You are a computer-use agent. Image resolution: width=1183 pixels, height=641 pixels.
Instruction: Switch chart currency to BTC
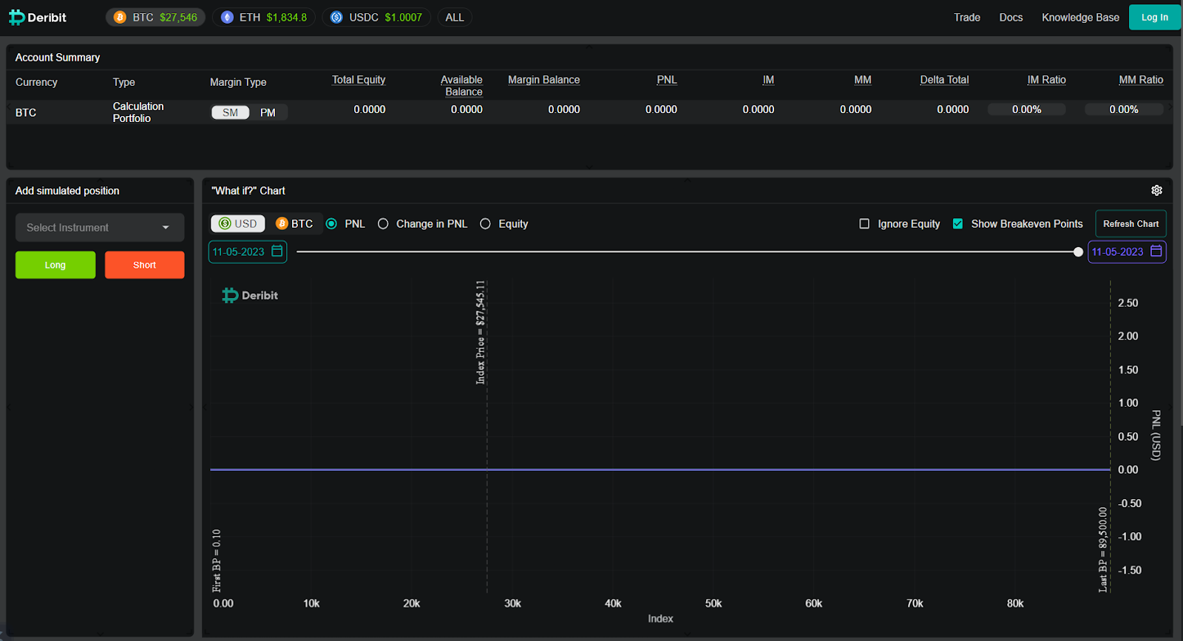294,224
